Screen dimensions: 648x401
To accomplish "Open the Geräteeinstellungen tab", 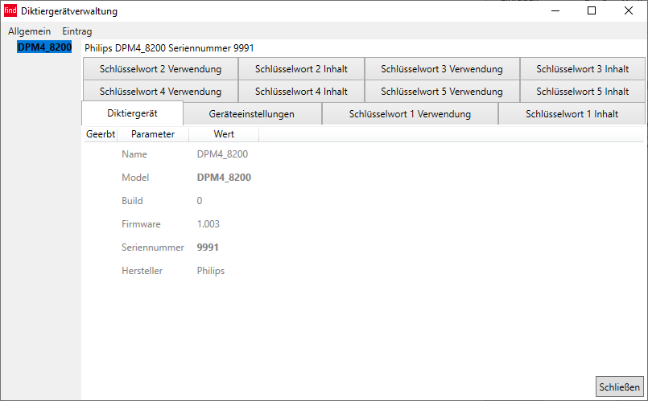I will [x=252, y=114].
